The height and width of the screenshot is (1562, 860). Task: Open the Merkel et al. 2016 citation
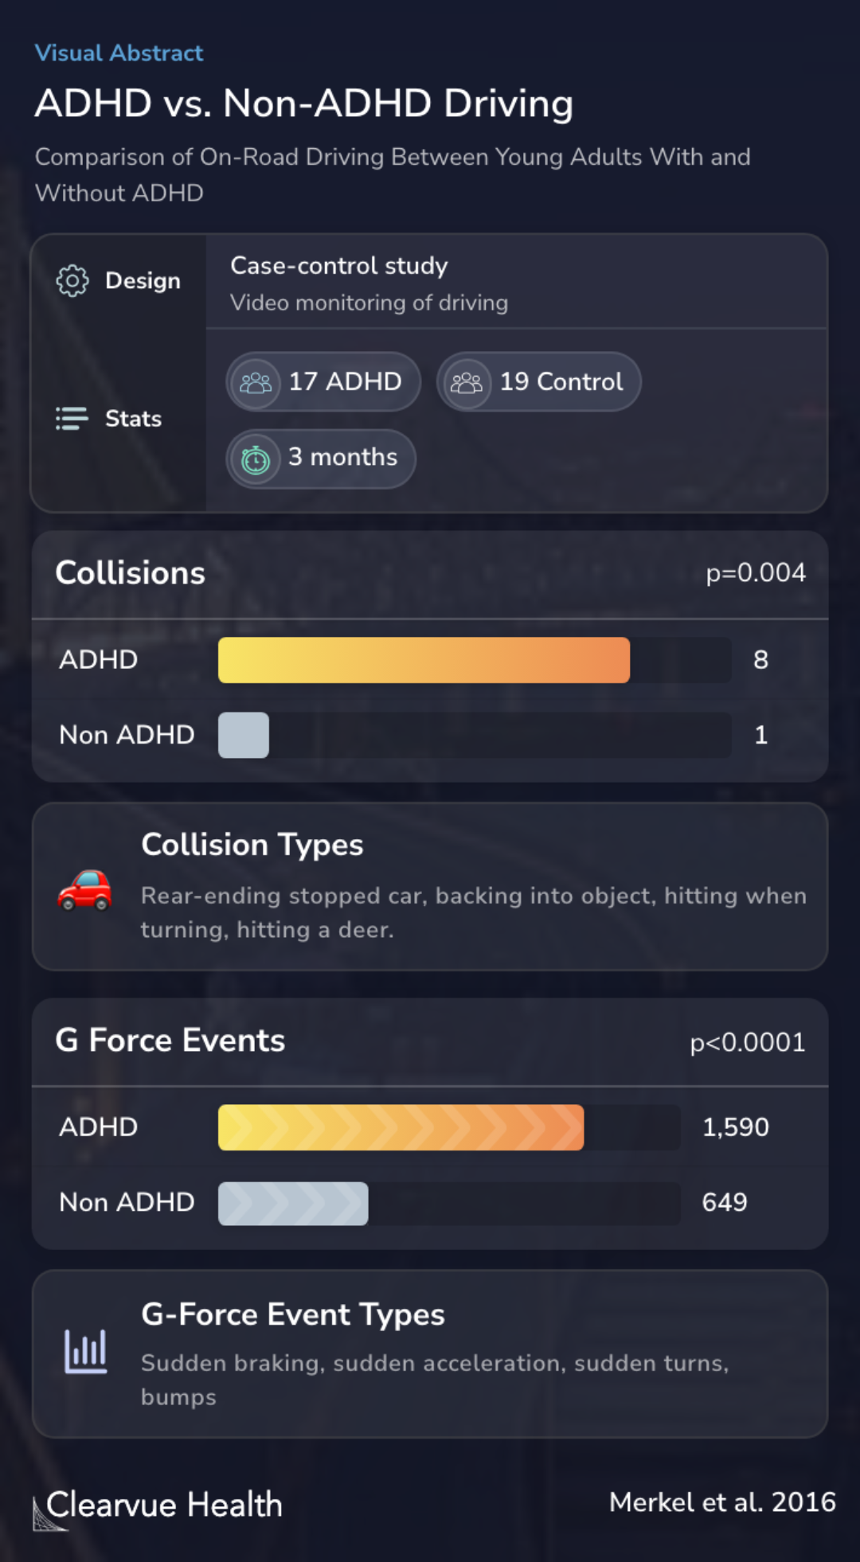tap(721, 1502)
